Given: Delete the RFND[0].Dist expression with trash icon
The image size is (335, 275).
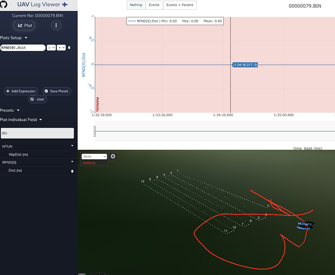Looking at the screenshot, I should 69,48.
